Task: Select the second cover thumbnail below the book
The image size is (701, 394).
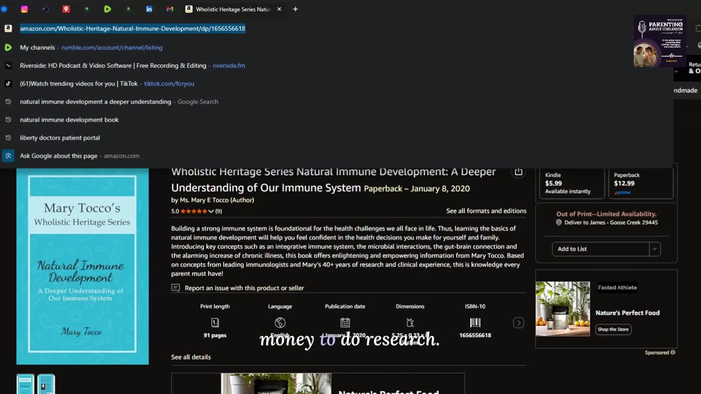Action: (x=46, y=384)
